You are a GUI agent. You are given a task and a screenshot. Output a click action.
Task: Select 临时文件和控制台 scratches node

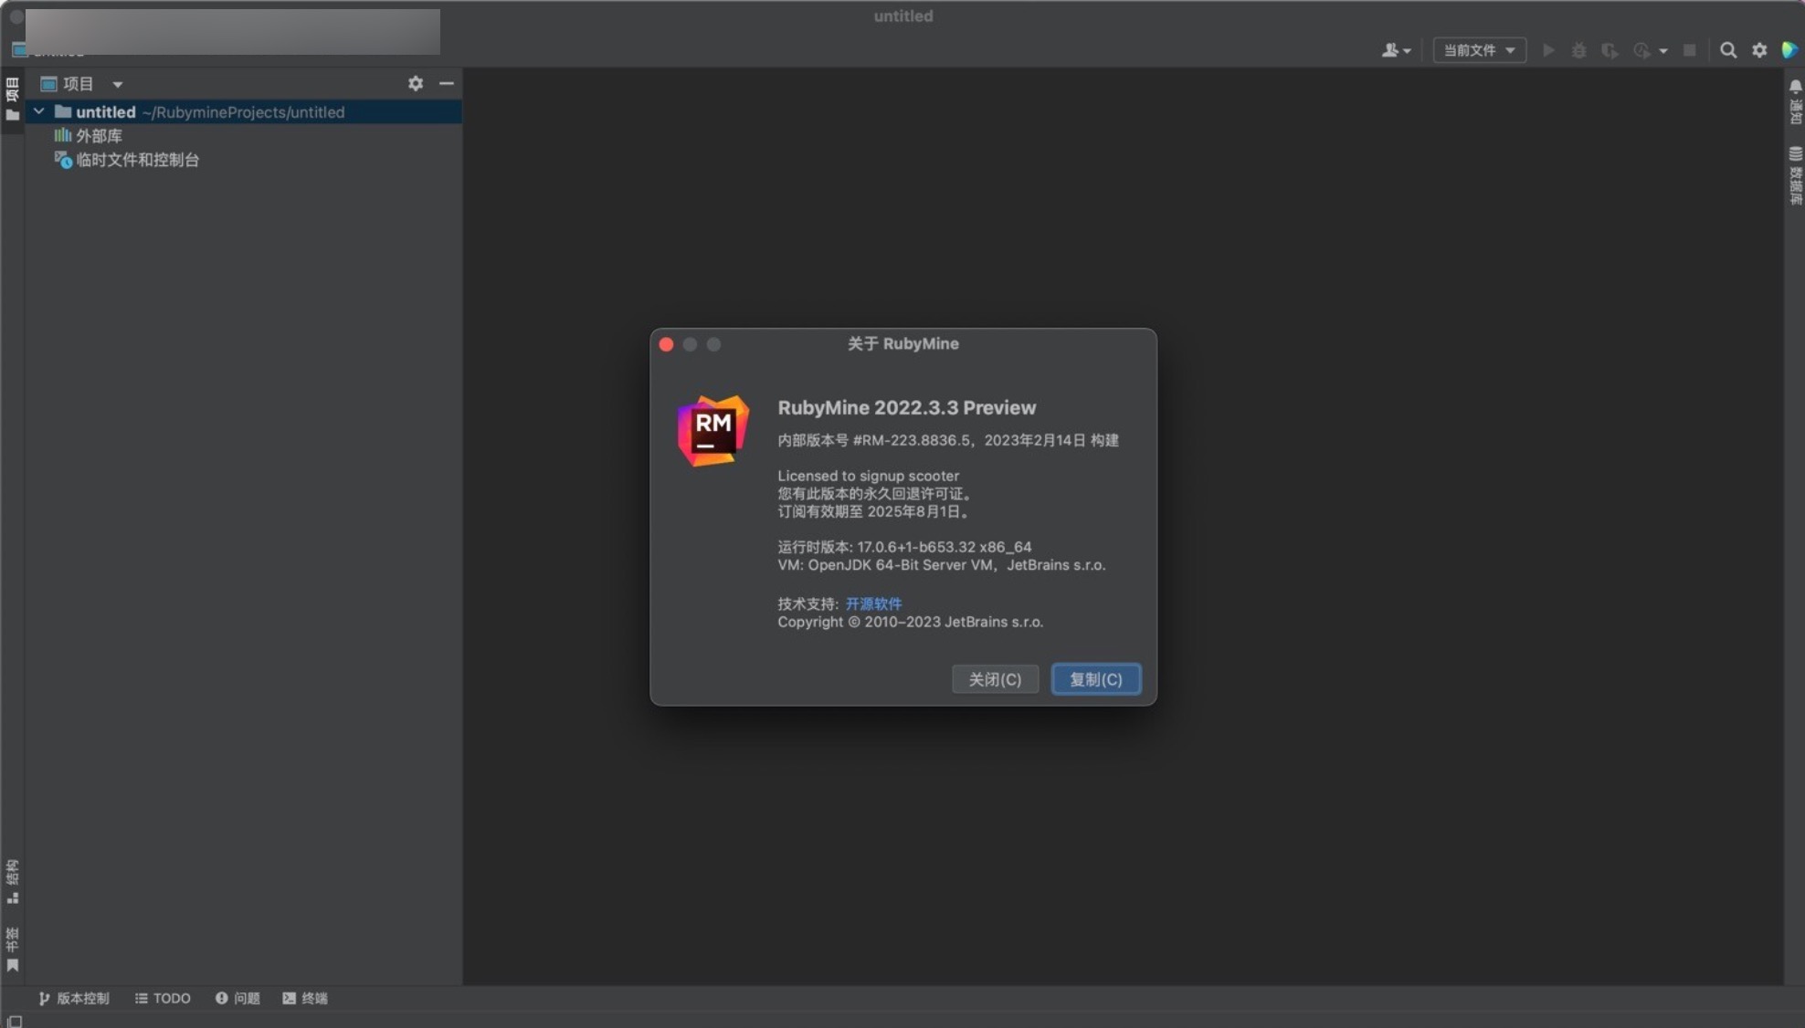(x=126, y=160)
